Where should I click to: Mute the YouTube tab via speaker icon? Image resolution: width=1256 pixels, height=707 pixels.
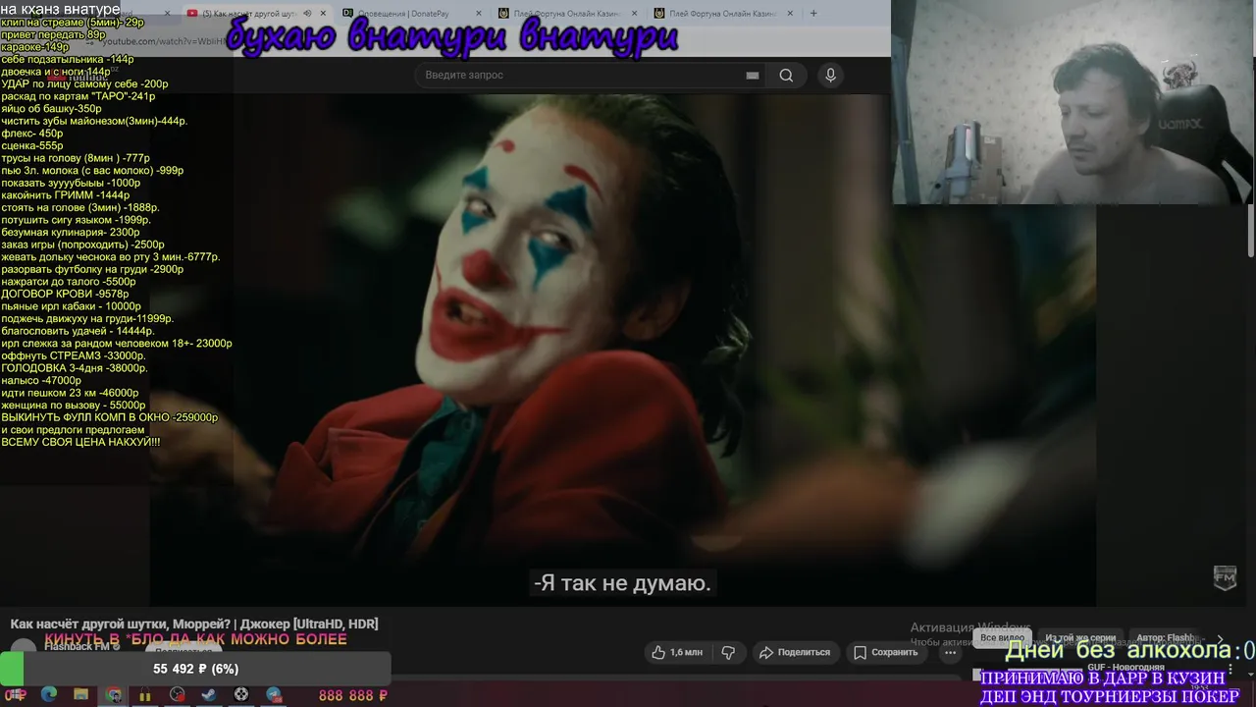(x=307, y=14)
